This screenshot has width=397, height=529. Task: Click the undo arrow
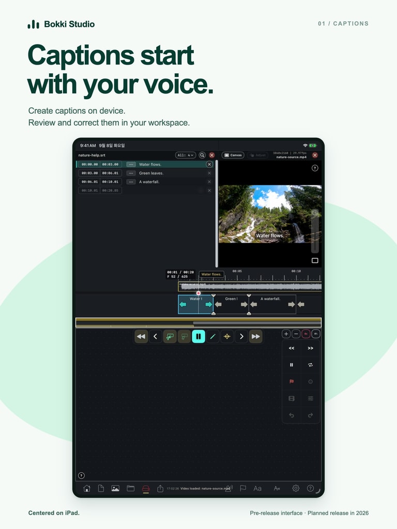pos(292,415)
